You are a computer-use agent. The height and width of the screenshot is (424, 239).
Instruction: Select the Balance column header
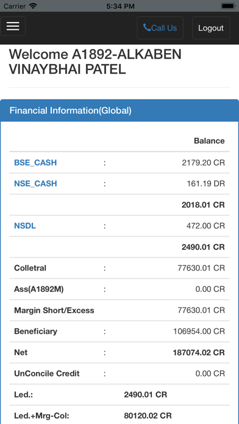[209, 141]
